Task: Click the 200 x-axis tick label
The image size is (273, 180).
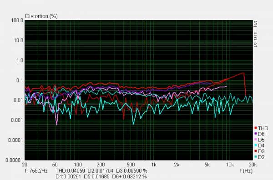Action: pyautogui.click(x=101, y=165)
